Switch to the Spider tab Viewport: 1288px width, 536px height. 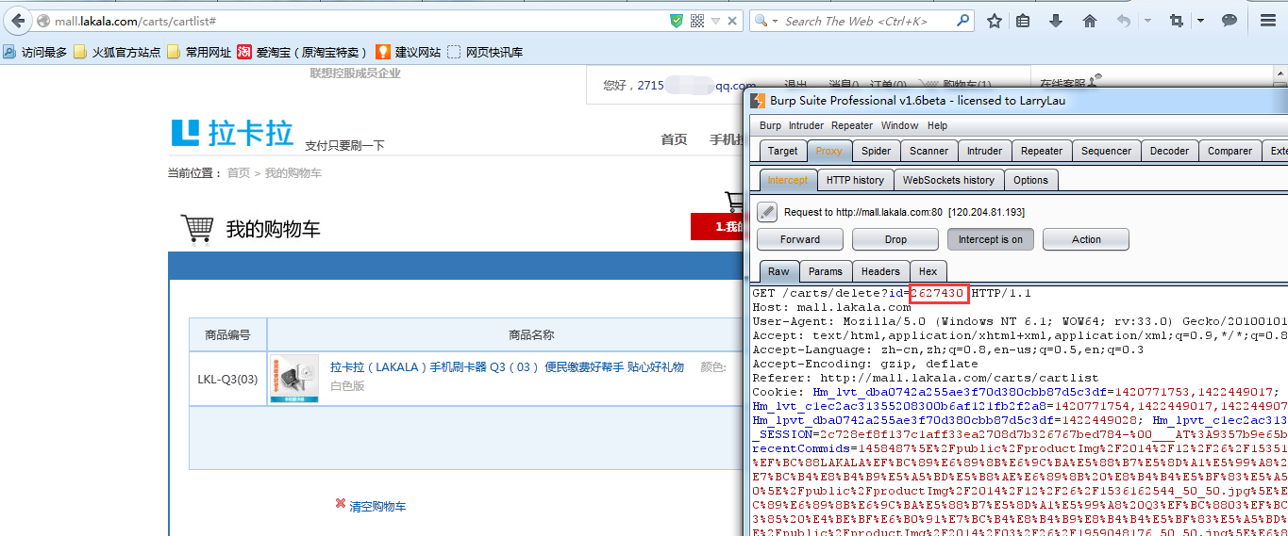pyautogui.click(x=876, y=151)
